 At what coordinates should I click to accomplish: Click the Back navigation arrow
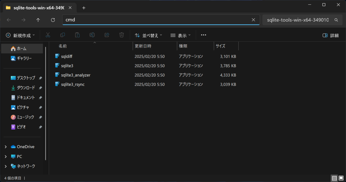click(x=9, y=20)
